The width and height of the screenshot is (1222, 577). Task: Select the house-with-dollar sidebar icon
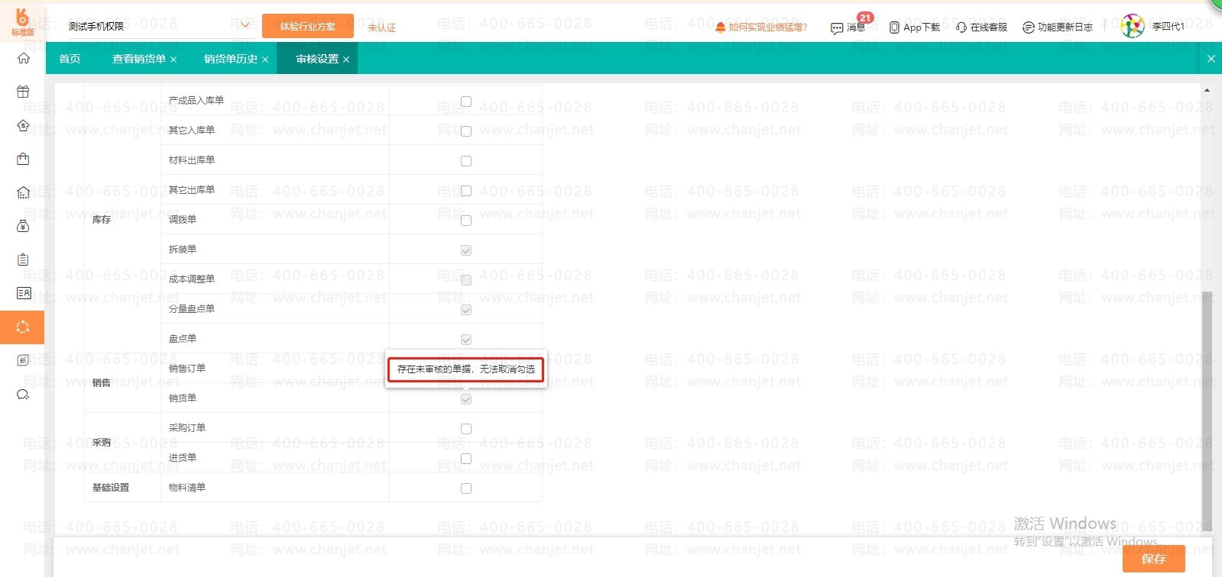point(23,125)
